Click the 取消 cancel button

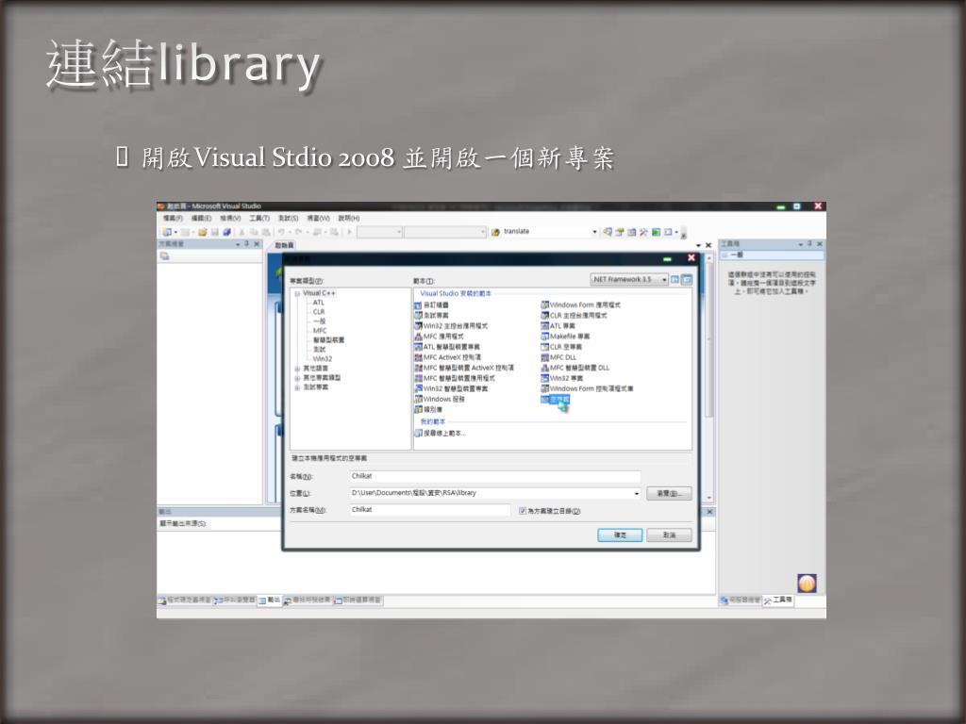(x=669, y=535)
